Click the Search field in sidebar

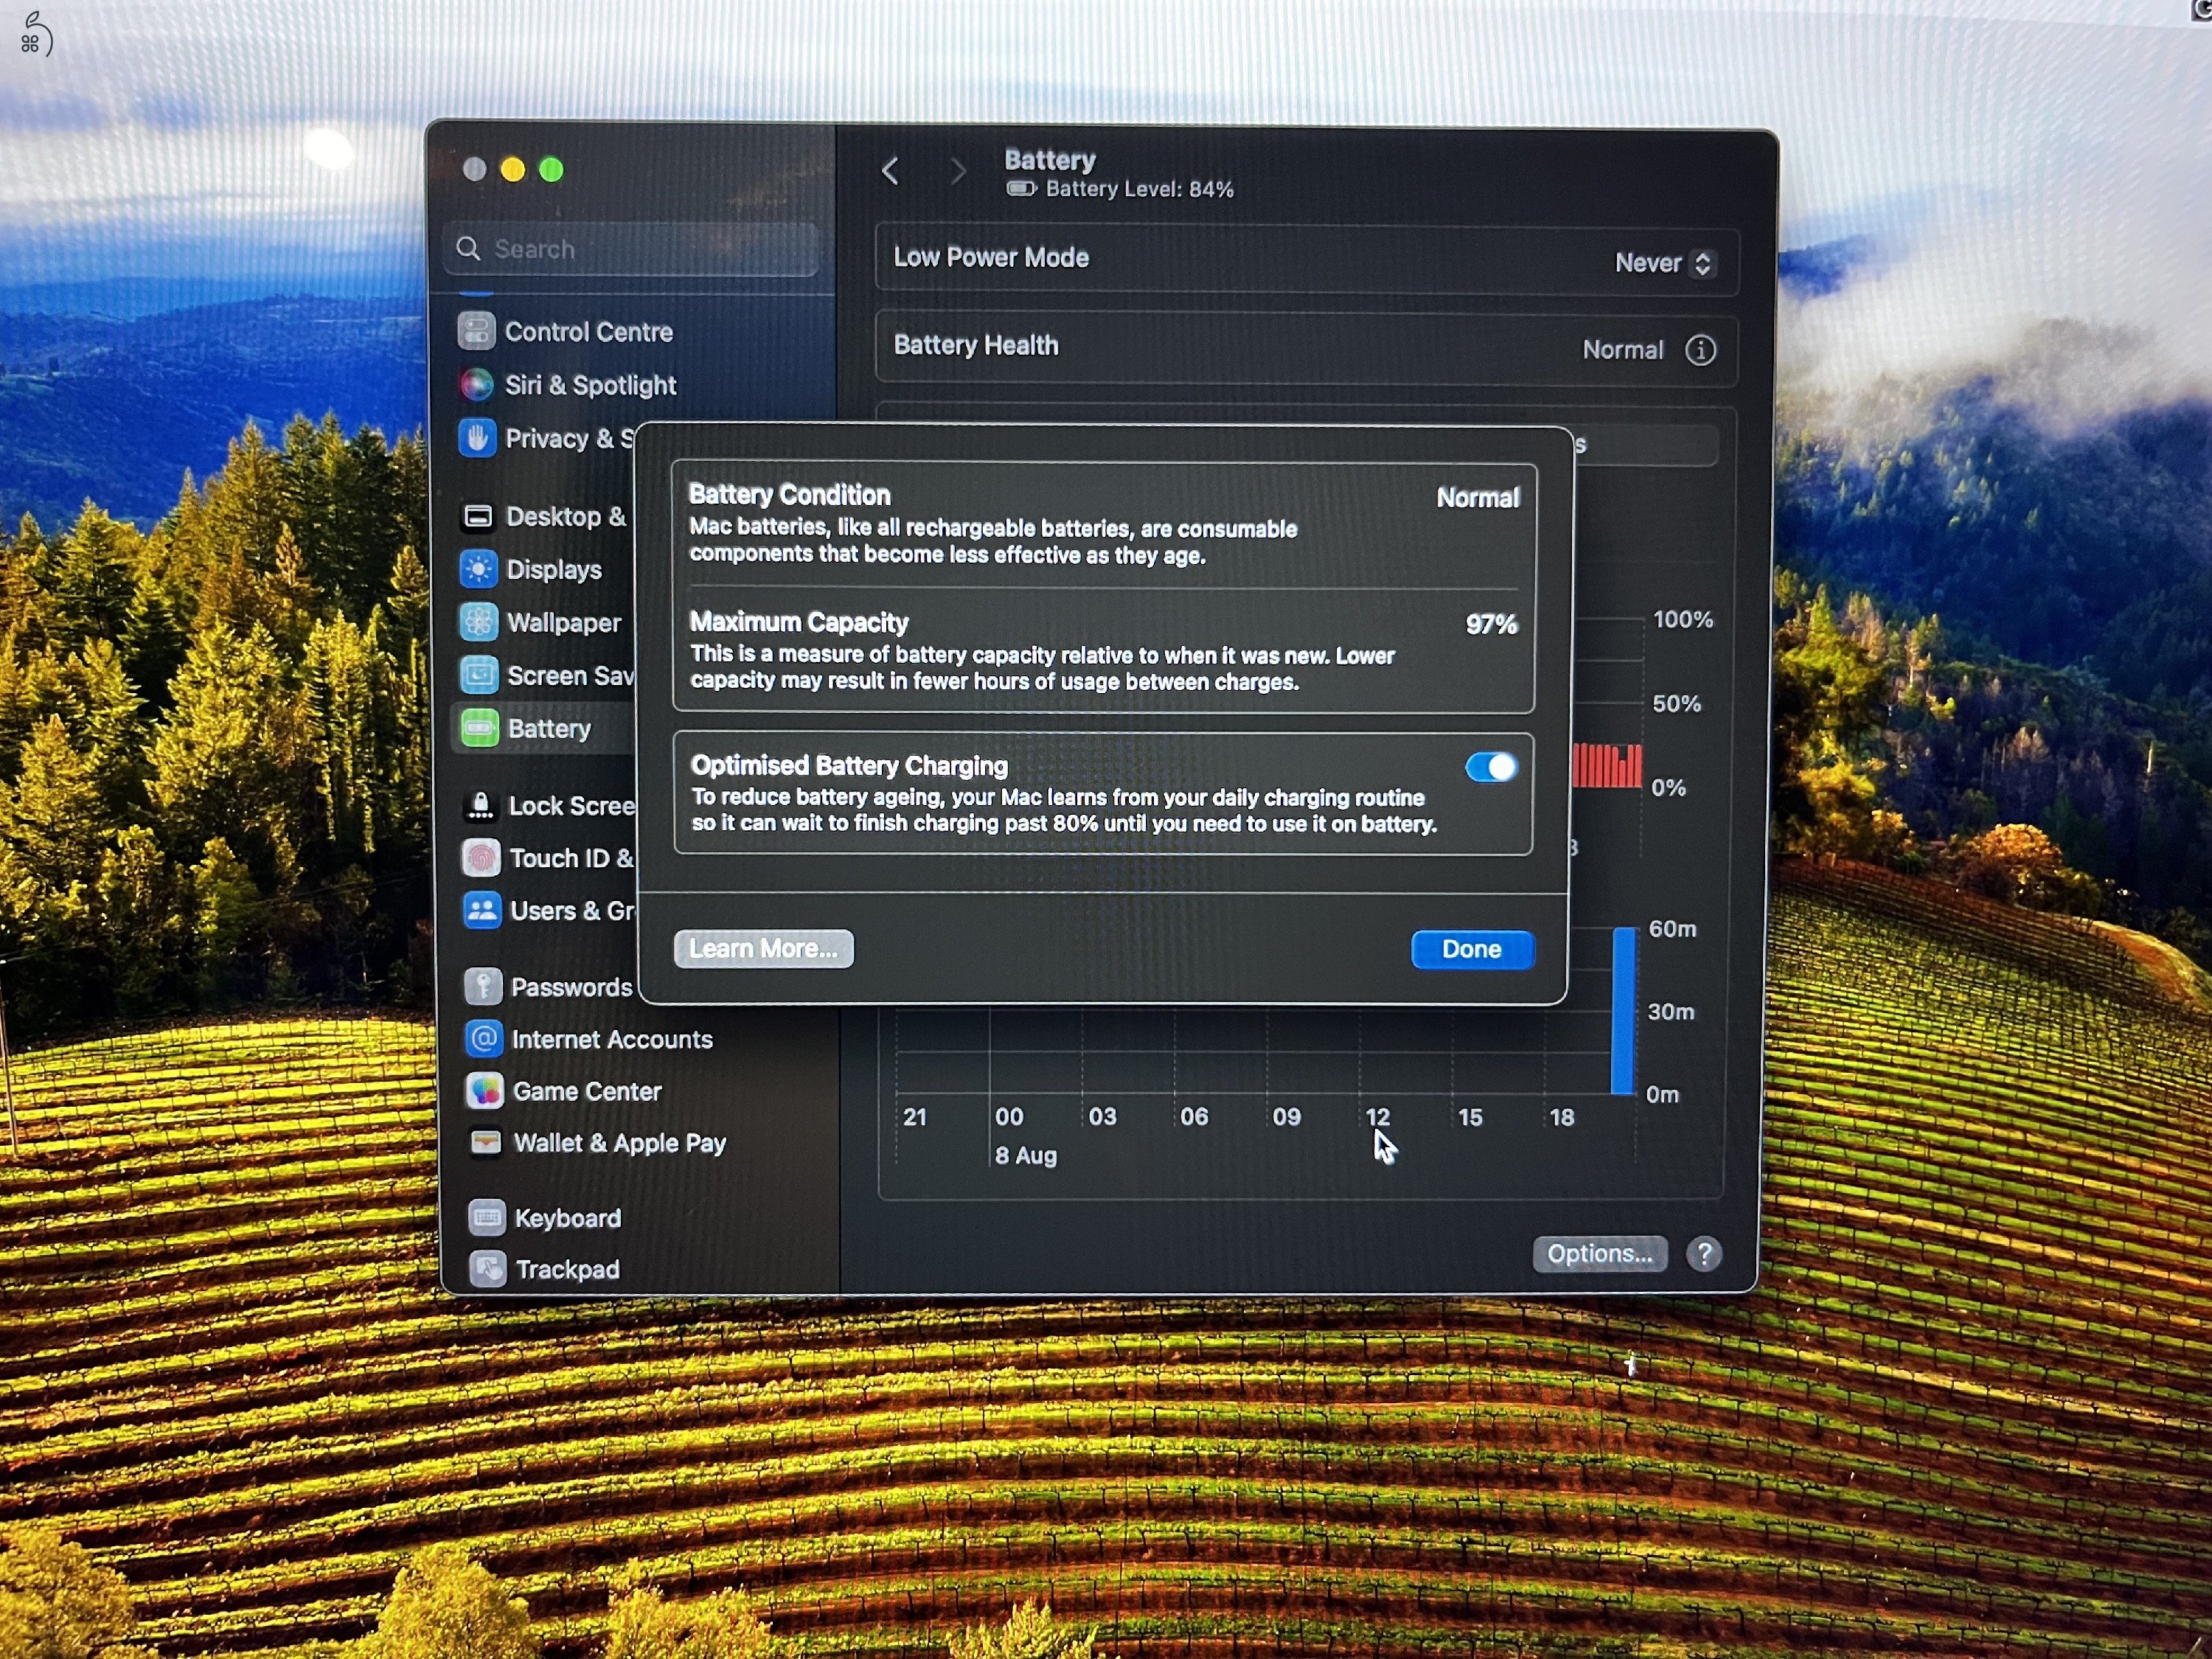coord(633,249)
